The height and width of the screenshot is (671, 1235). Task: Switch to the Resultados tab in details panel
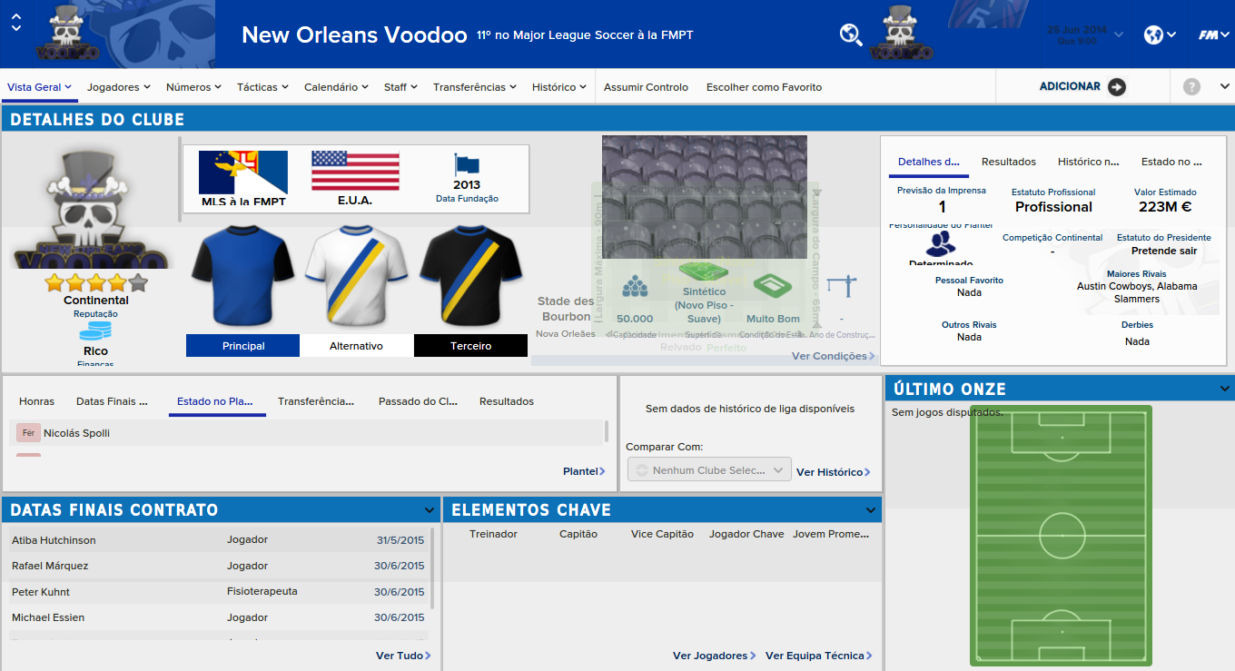pyautogui.click(x=1009, y=162)
